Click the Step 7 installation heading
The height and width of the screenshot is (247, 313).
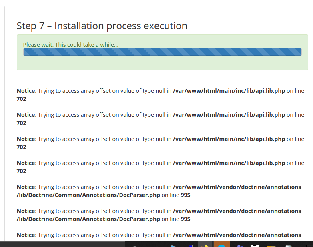[x=102, y=26]
